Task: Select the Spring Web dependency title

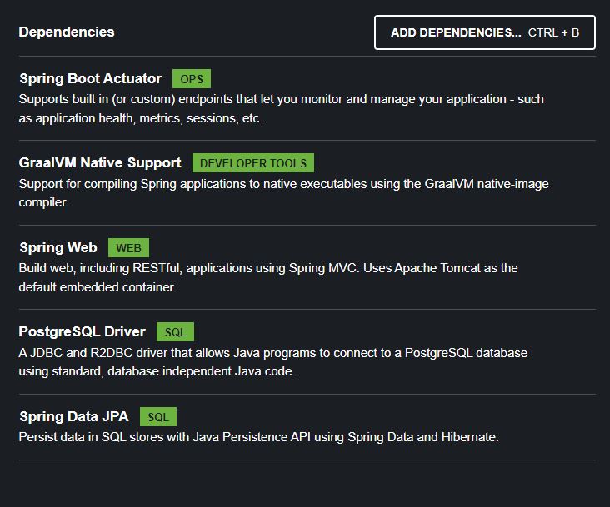Action: tap(58, 247)
